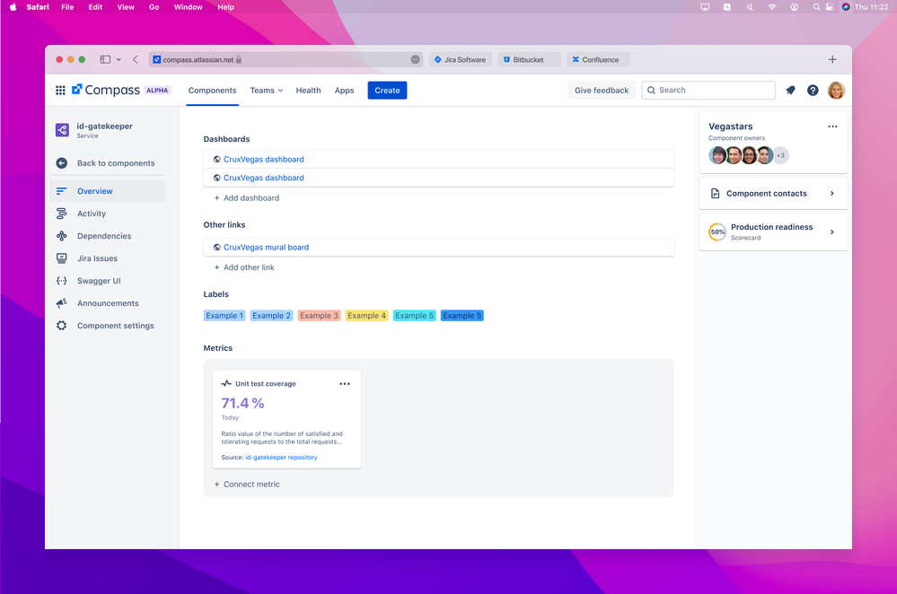Open the notifications bell icon
The image size is (897, 594).
point(790,91)
